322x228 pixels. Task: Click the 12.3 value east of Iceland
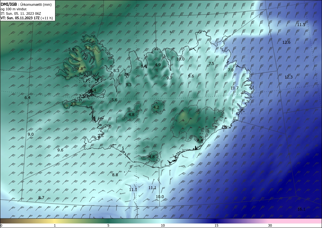click(x=289, y=77)
